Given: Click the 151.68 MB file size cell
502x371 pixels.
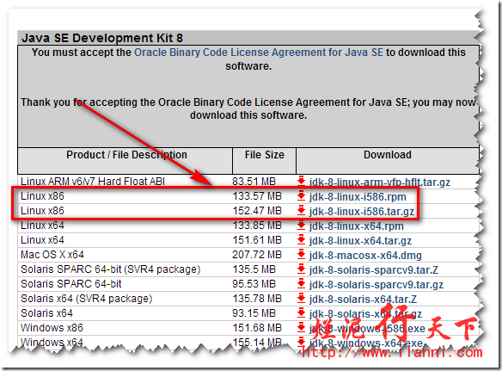Looking at the screenshot, I should [x=257, y=328].
